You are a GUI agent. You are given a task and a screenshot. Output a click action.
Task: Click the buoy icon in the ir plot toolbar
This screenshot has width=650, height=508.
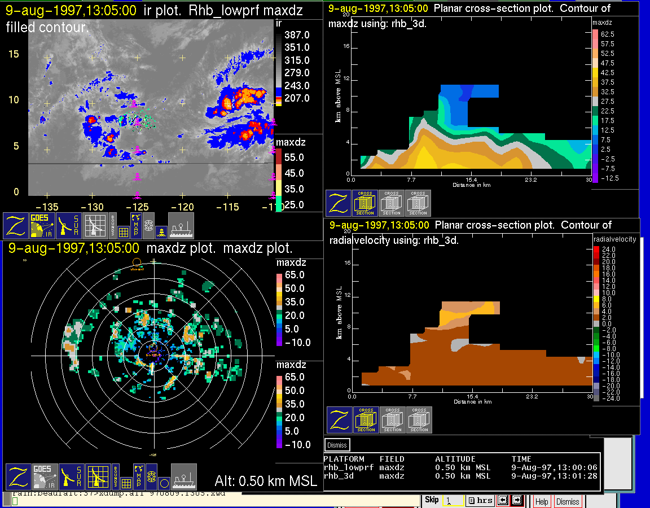[160, 231]
